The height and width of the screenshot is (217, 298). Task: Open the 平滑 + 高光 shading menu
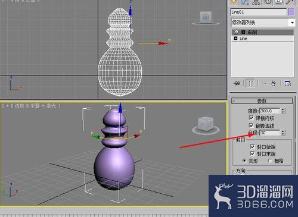[x=43, y=106]
